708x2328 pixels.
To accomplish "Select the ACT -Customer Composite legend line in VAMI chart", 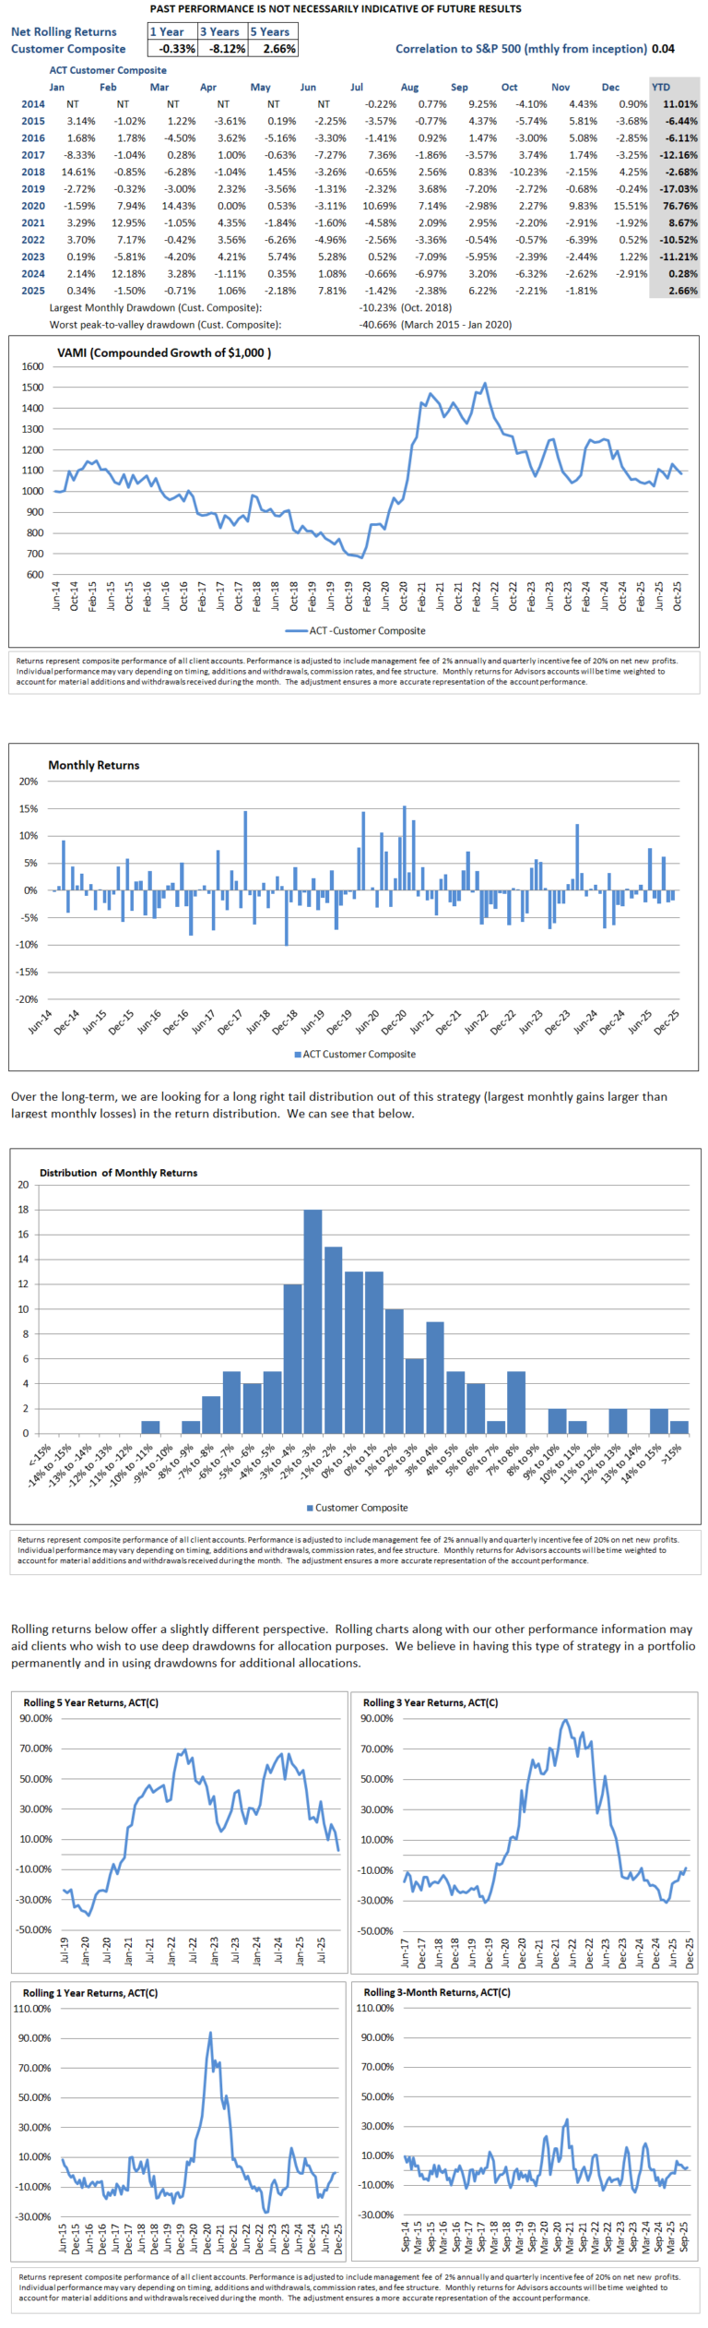I will tap(295, 631).
